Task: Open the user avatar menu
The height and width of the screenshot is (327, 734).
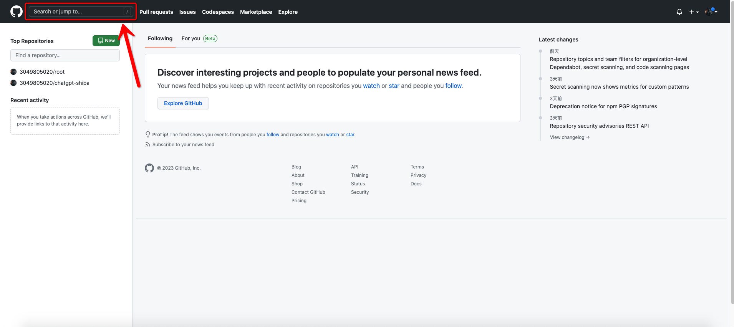Action: (x=711, y=12)
